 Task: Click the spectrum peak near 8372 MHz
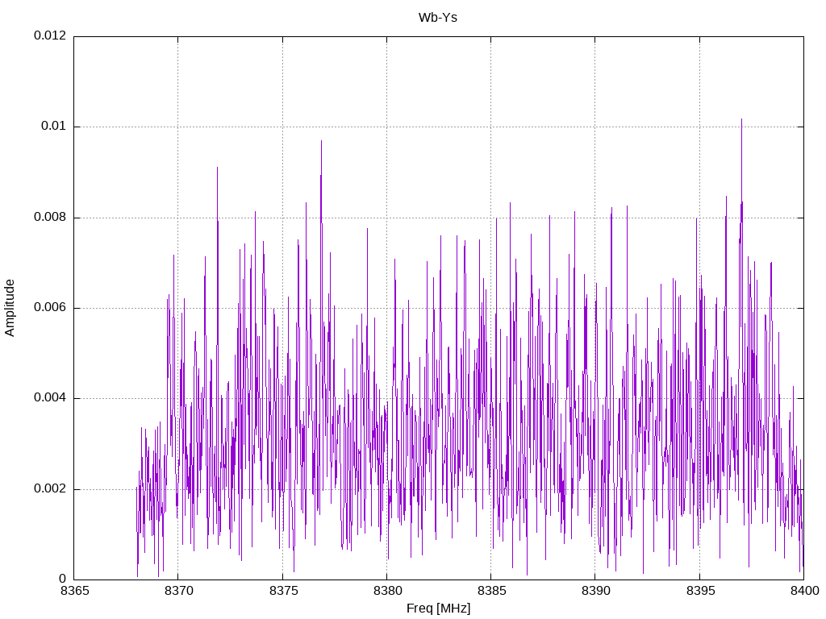pyautogui.click(x=217, y=168)
